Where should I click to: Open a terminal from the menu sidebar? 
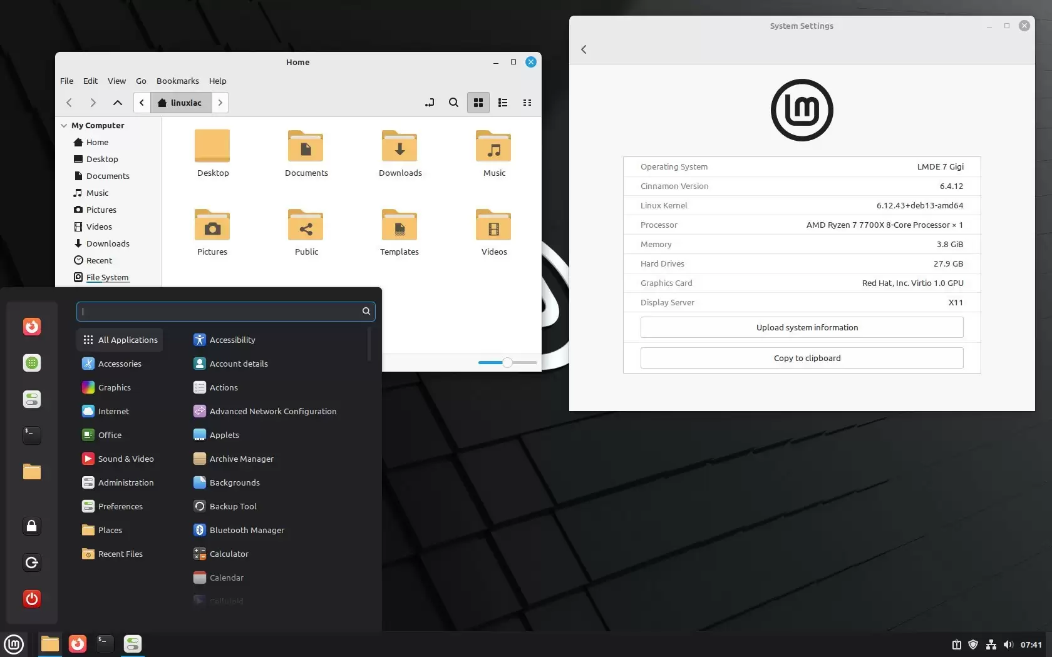[x=31, y=435]
